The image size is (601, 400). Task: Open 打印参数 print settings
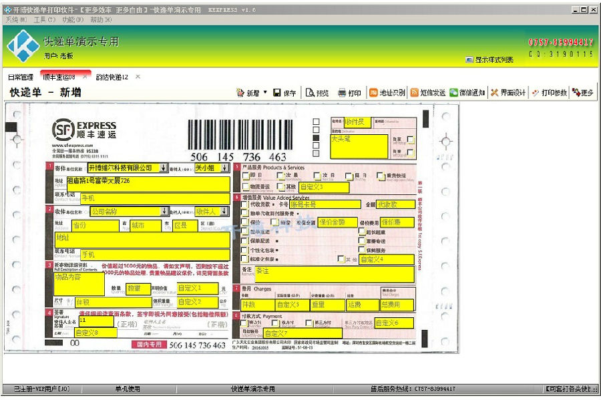[550, 93]
